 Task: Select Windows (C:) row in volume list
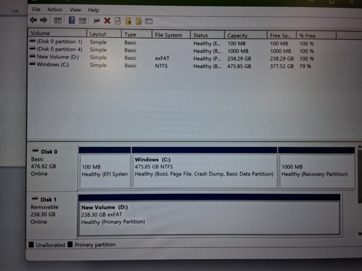tap(53, 65)
